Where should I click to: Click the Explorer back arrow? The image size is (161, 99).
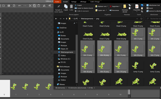point(56,19)
